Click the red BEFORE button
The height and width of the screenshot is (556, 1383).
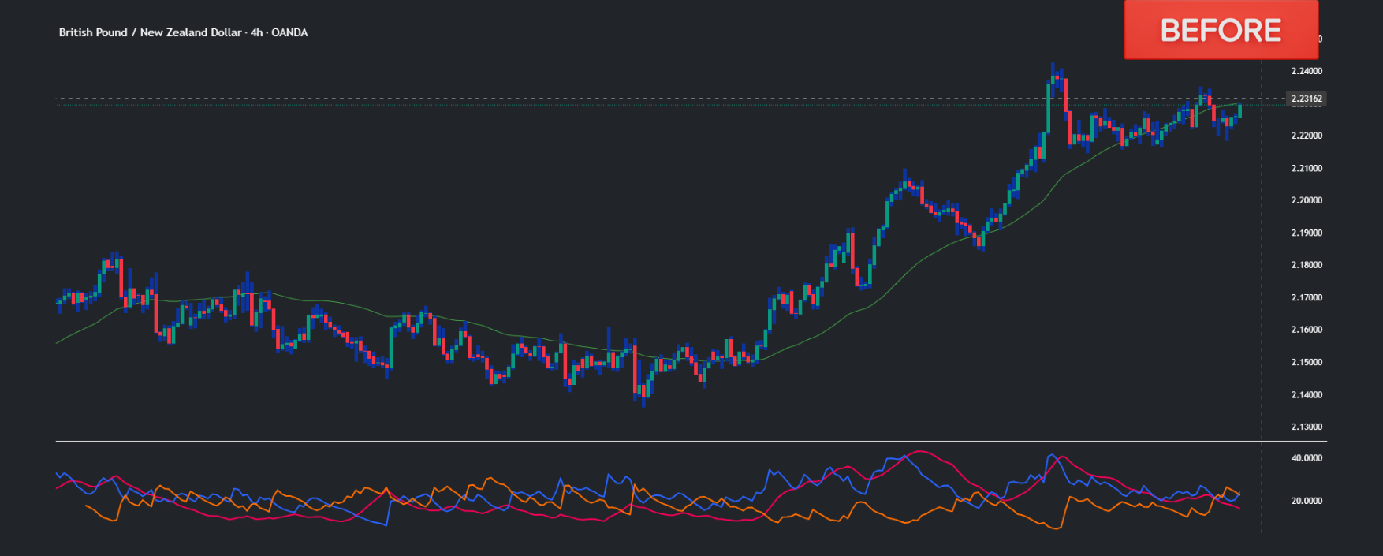point(1220,30)
